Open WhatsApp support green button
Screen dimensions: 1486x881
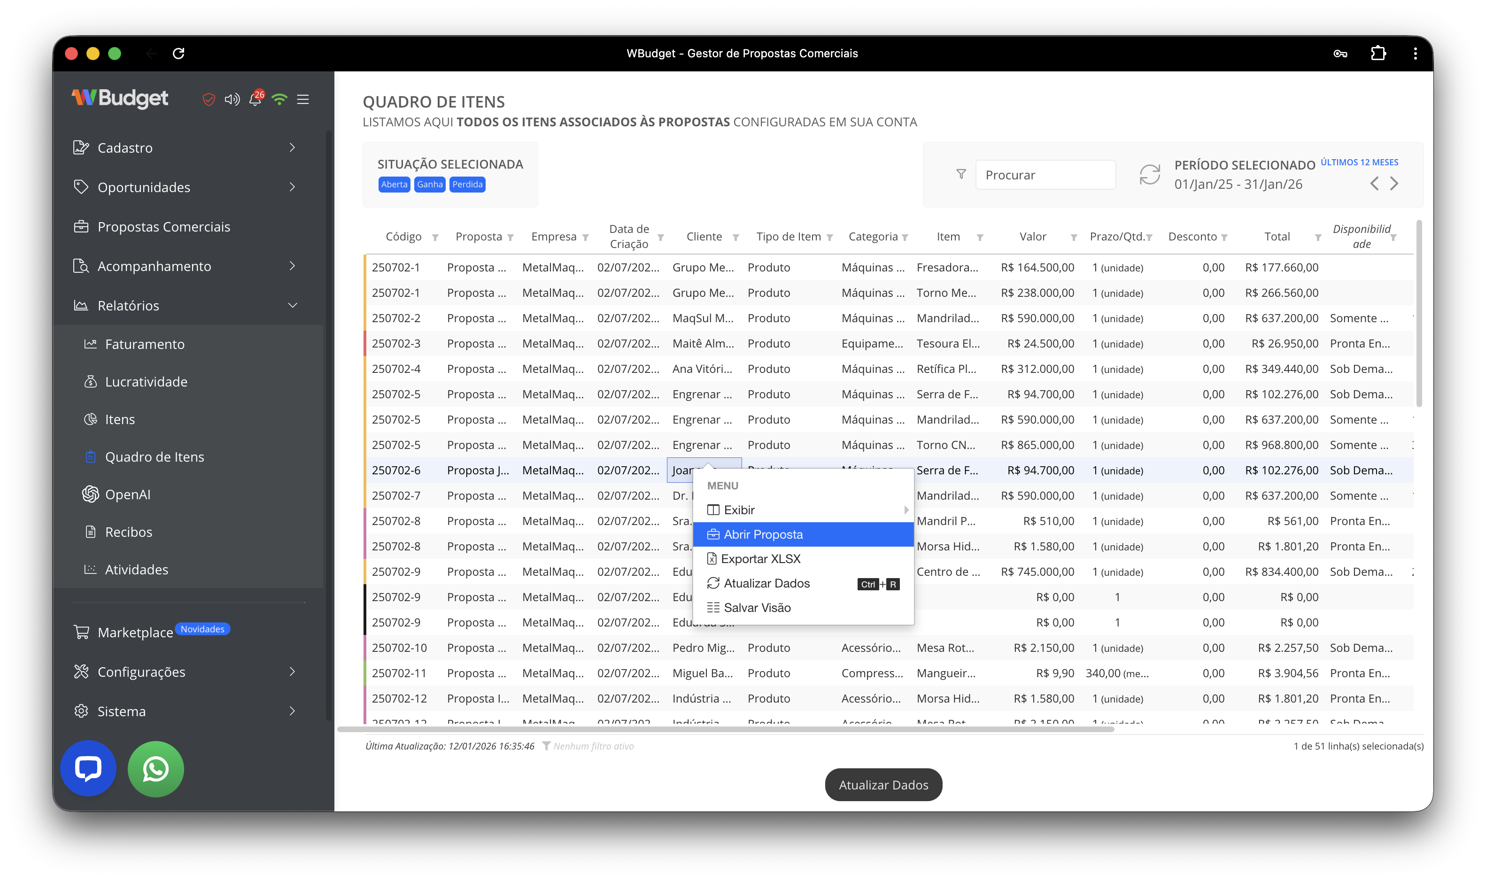[x=155, y=768]
